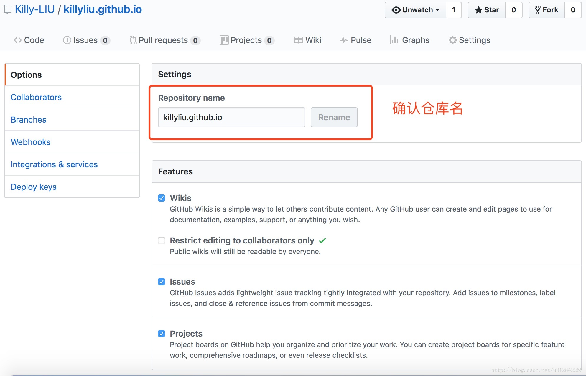Open Branches in the sidebar
The image size is (586, 376).
click(x=72, y=120)
